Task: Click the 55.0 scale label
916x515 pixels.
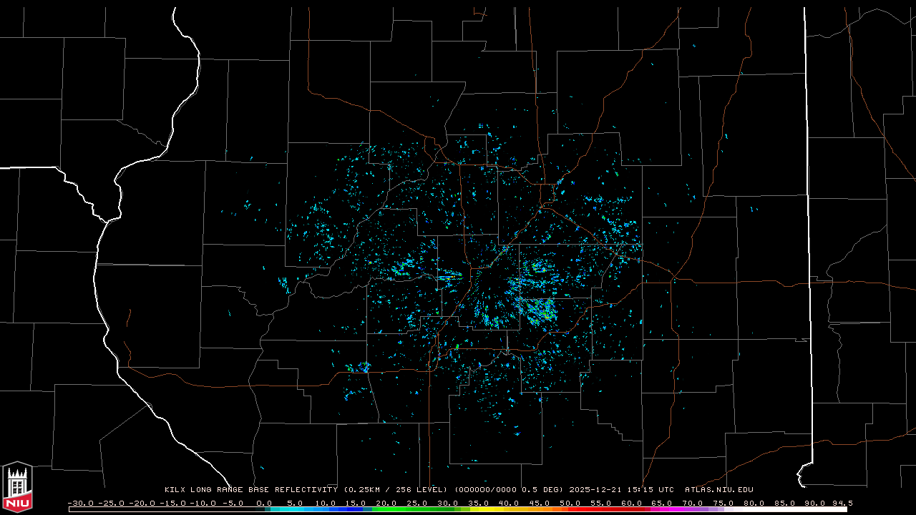Action: 600,503
